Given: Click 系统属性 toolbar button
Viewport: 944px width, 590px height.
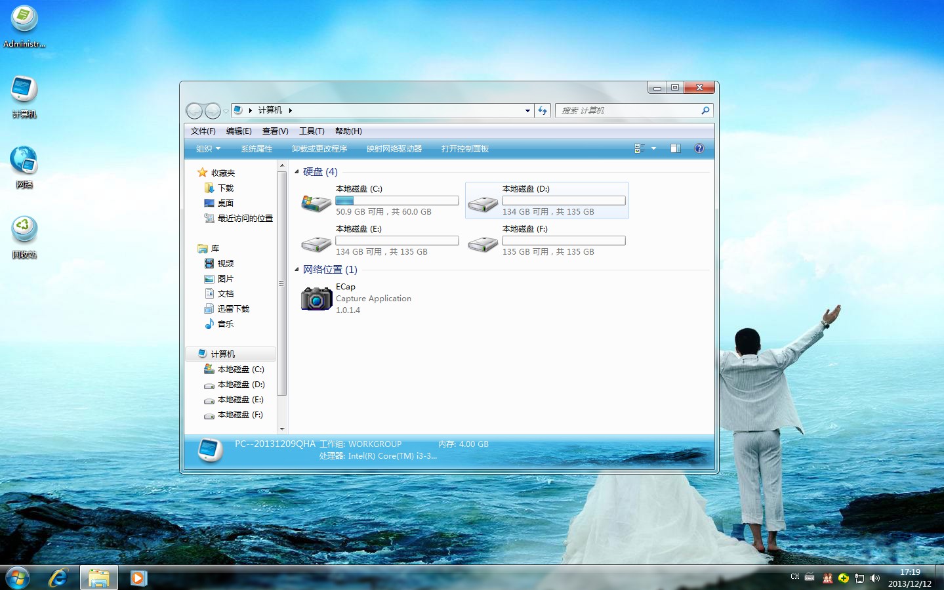Looking at the screenshot, I should [x=257, y=149].
